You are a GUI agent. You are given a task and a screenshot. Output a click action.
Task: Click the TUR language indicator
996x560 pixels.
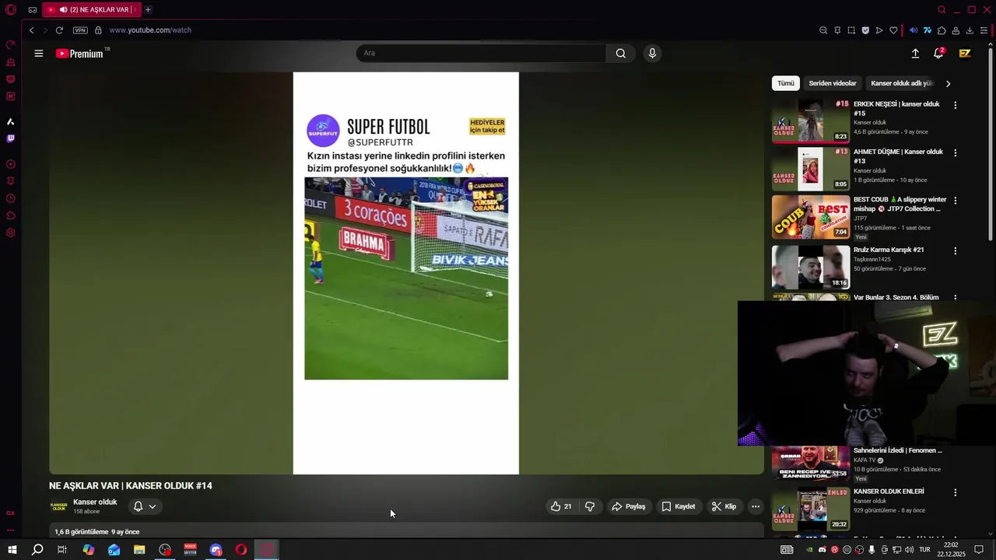coord(924,550)
